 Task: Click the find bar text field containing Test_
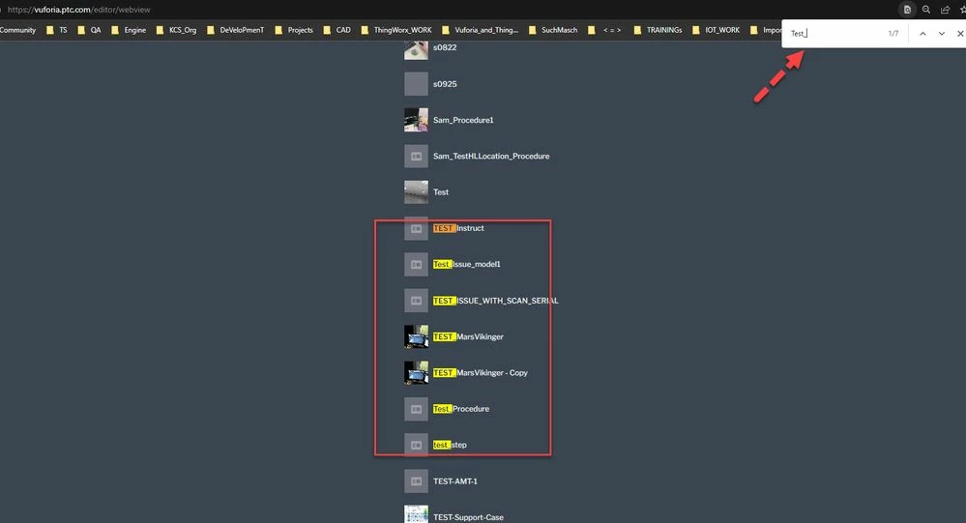click(834, 33)
